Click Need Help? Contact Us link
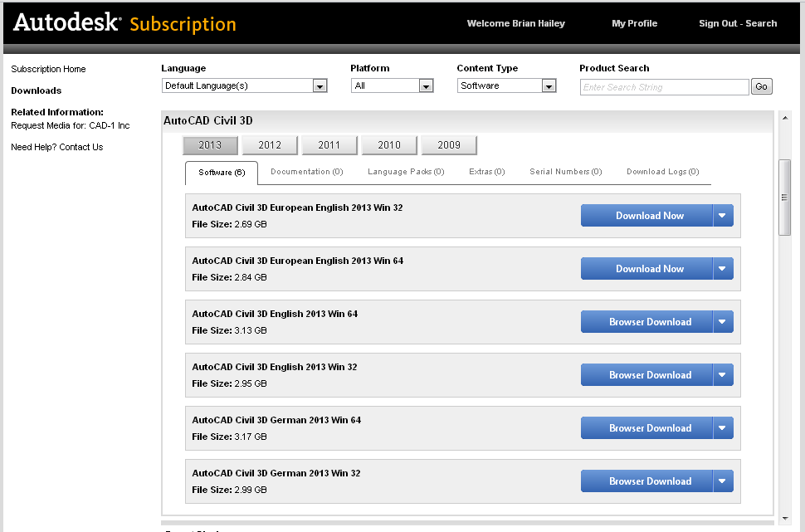 [57, 147]
